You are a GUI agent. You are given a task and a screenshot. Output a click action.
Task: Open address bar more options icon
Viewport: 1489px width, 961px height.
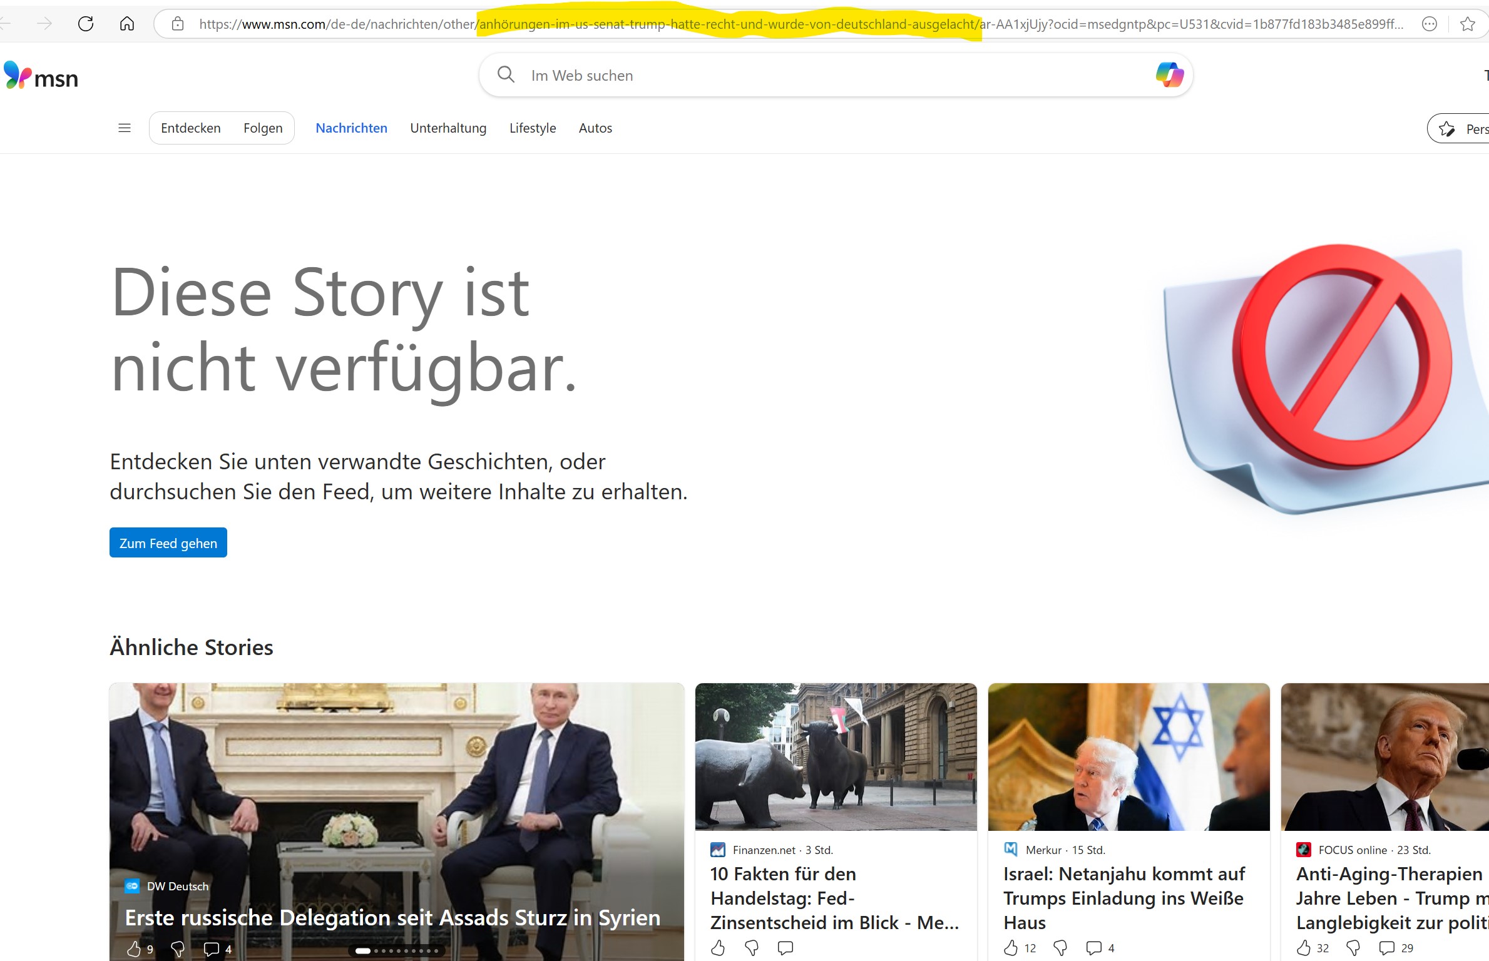1430,24
